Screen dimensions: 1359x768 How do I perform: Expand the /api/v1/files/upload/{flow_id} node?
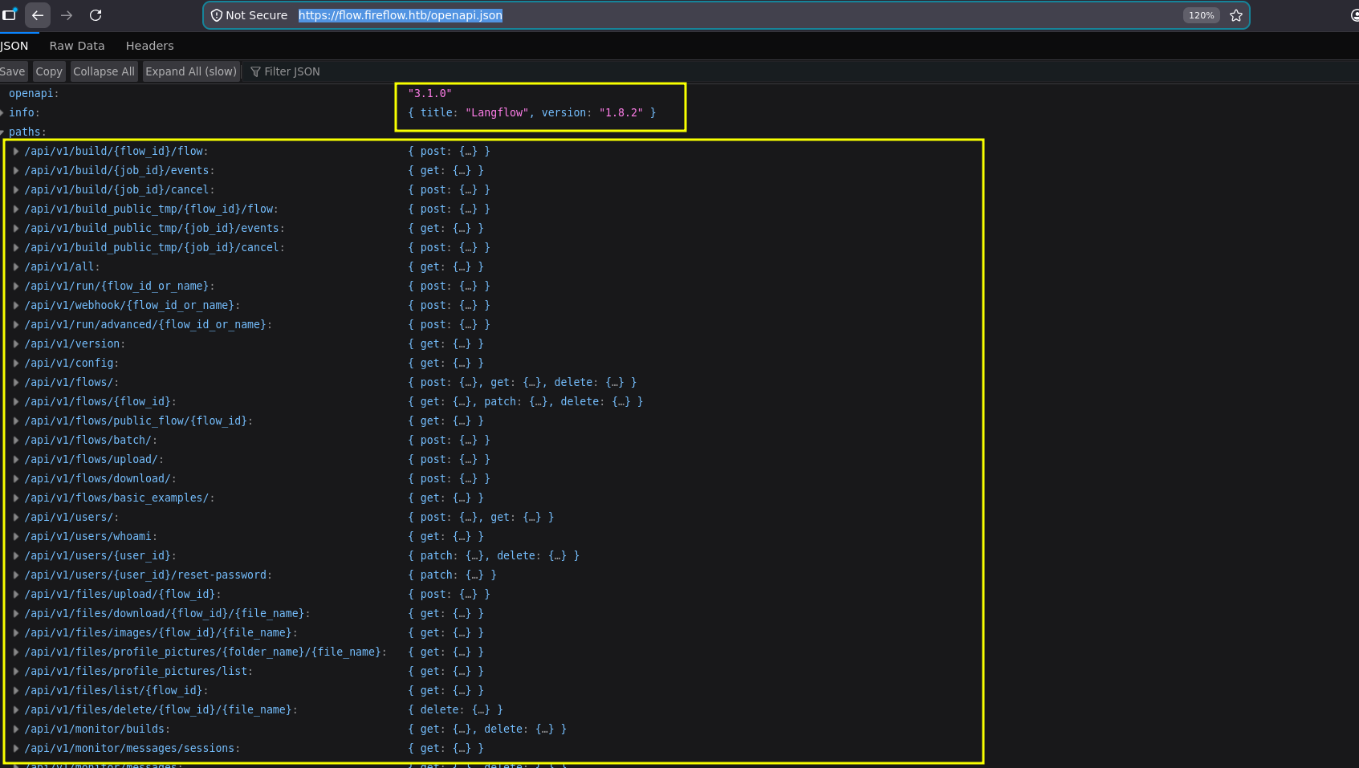click(16, 594)
